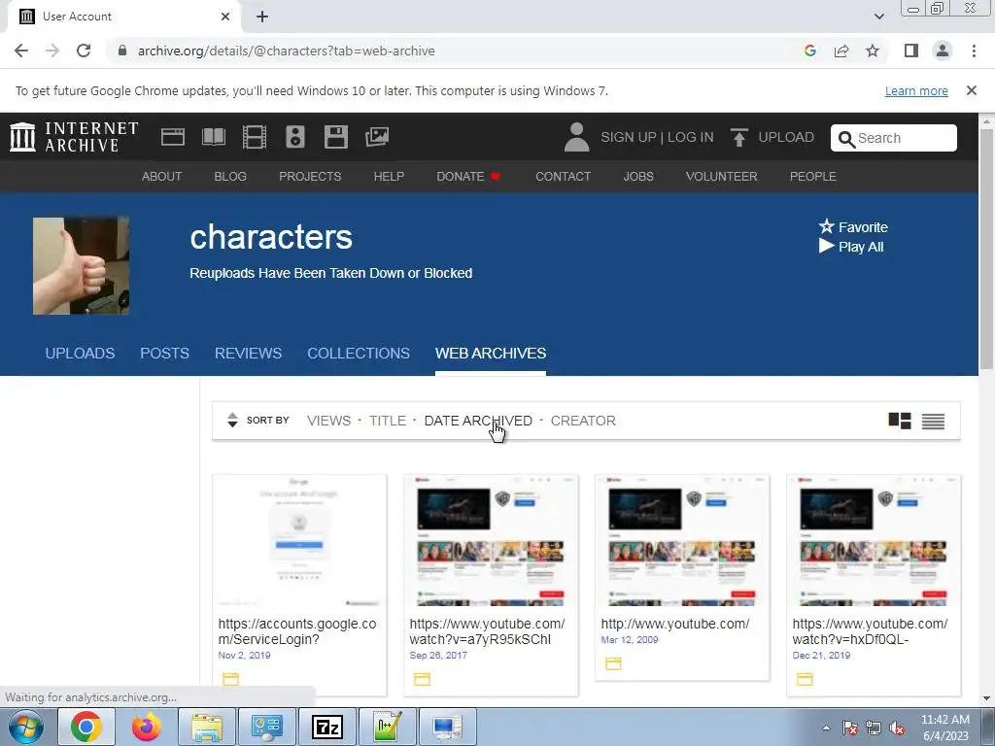The width and height of the screenshot is (995, 746).
Task: Click the web icon under the accounts.google.com item
Action: click(231, 679)
